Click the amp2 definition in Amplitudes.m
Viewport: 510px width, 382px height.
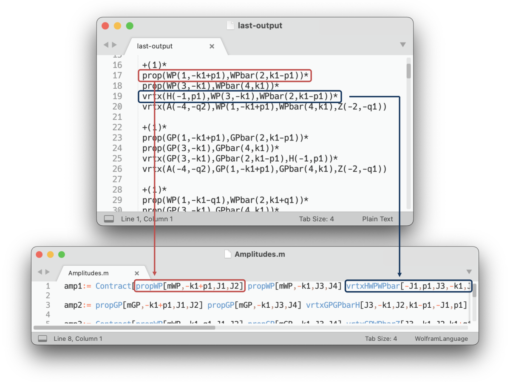tap(266, 305)
